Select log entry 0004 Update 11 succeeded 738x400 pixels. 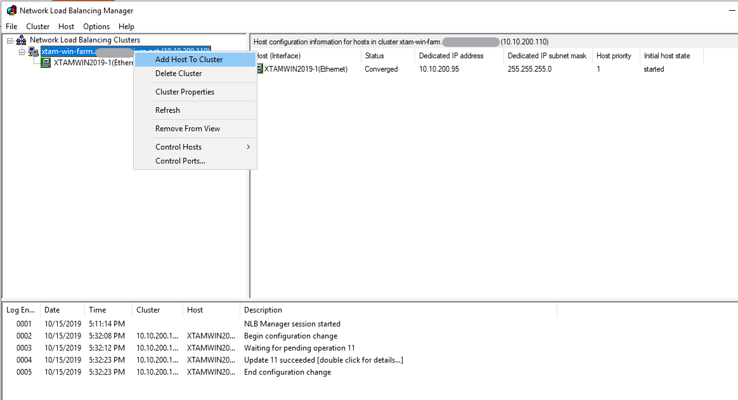coord(323,360)
